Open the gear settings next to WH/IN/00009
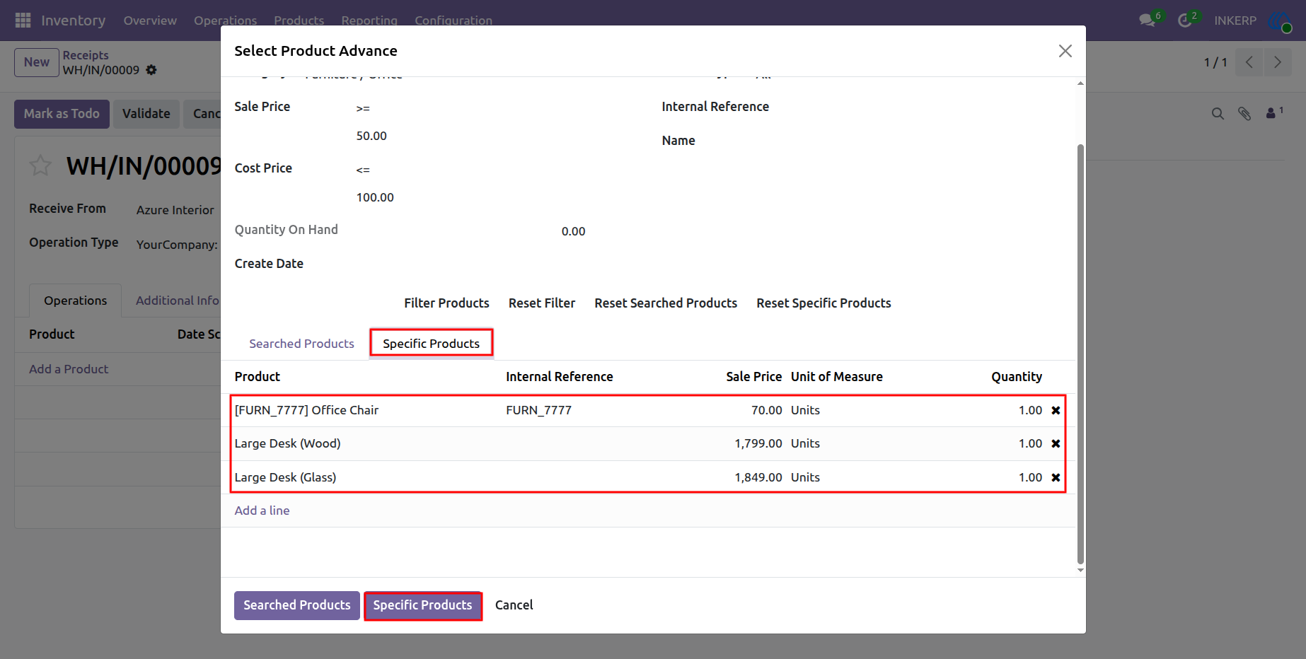 151,70
